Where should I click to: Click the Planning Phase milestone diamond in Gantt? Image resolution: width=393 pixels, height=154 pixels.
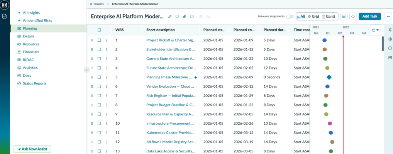pyautogui.click(x=329, y=77)
